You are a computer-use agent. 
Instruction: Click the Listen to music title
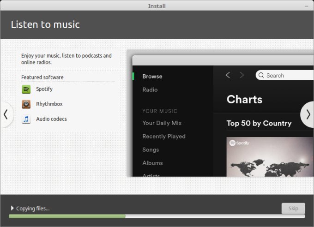[x=45, y=24]
